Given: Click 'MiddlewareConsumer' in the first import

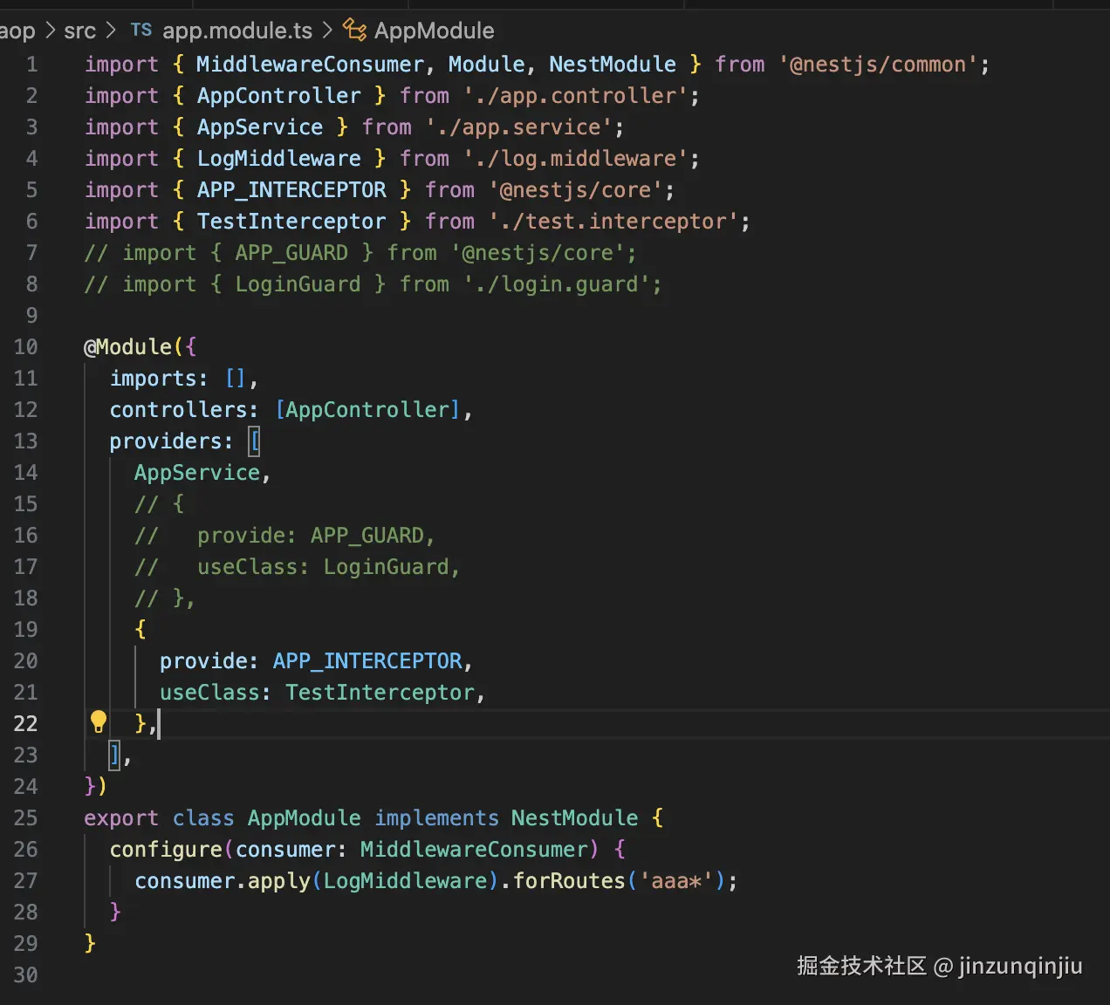Looking at the screenshot, I should (x=310, y=64).
